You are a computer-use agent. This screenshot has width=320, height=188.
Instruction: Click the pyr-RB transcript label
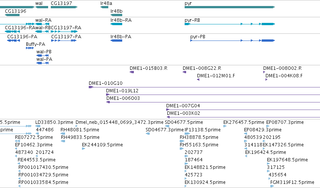click(192, 20)
